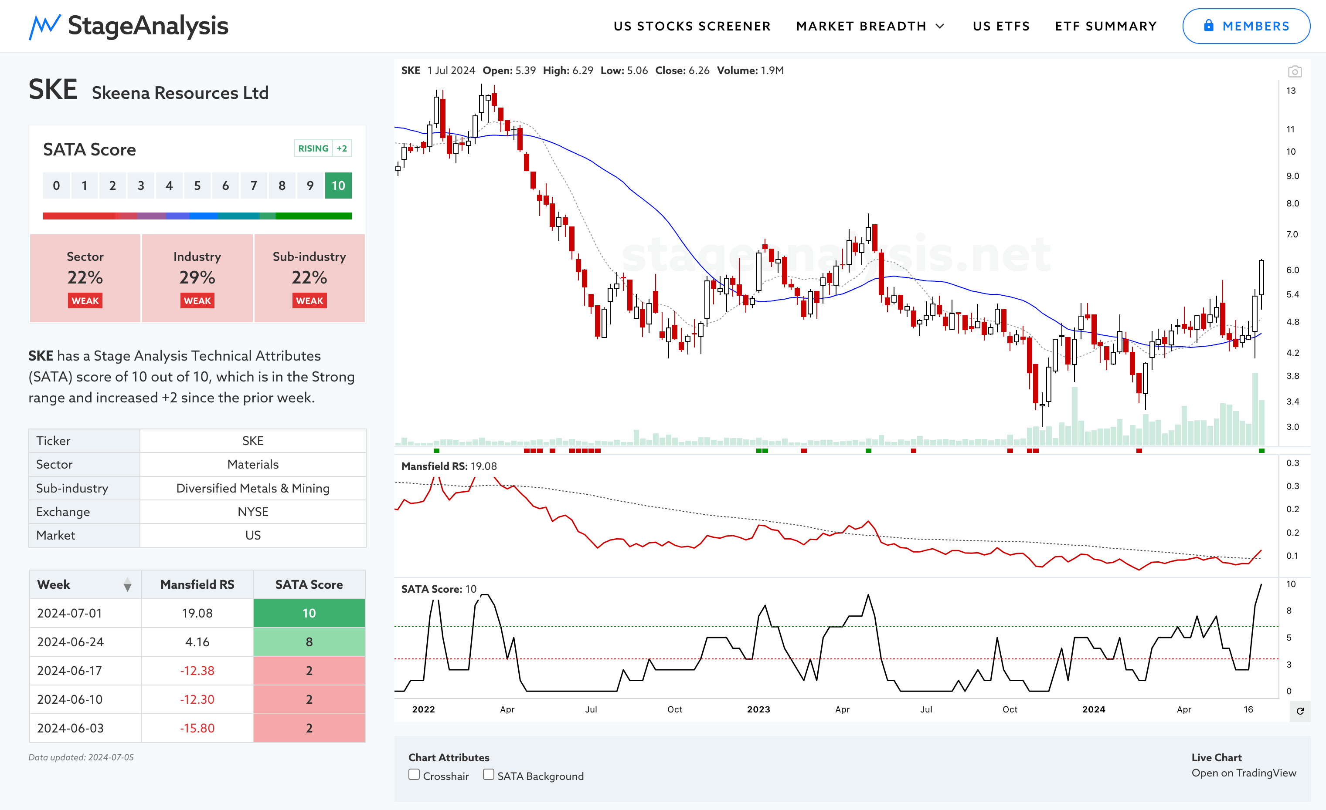
Task: Click StageAnalysis site title
Action: coord(148,26)
